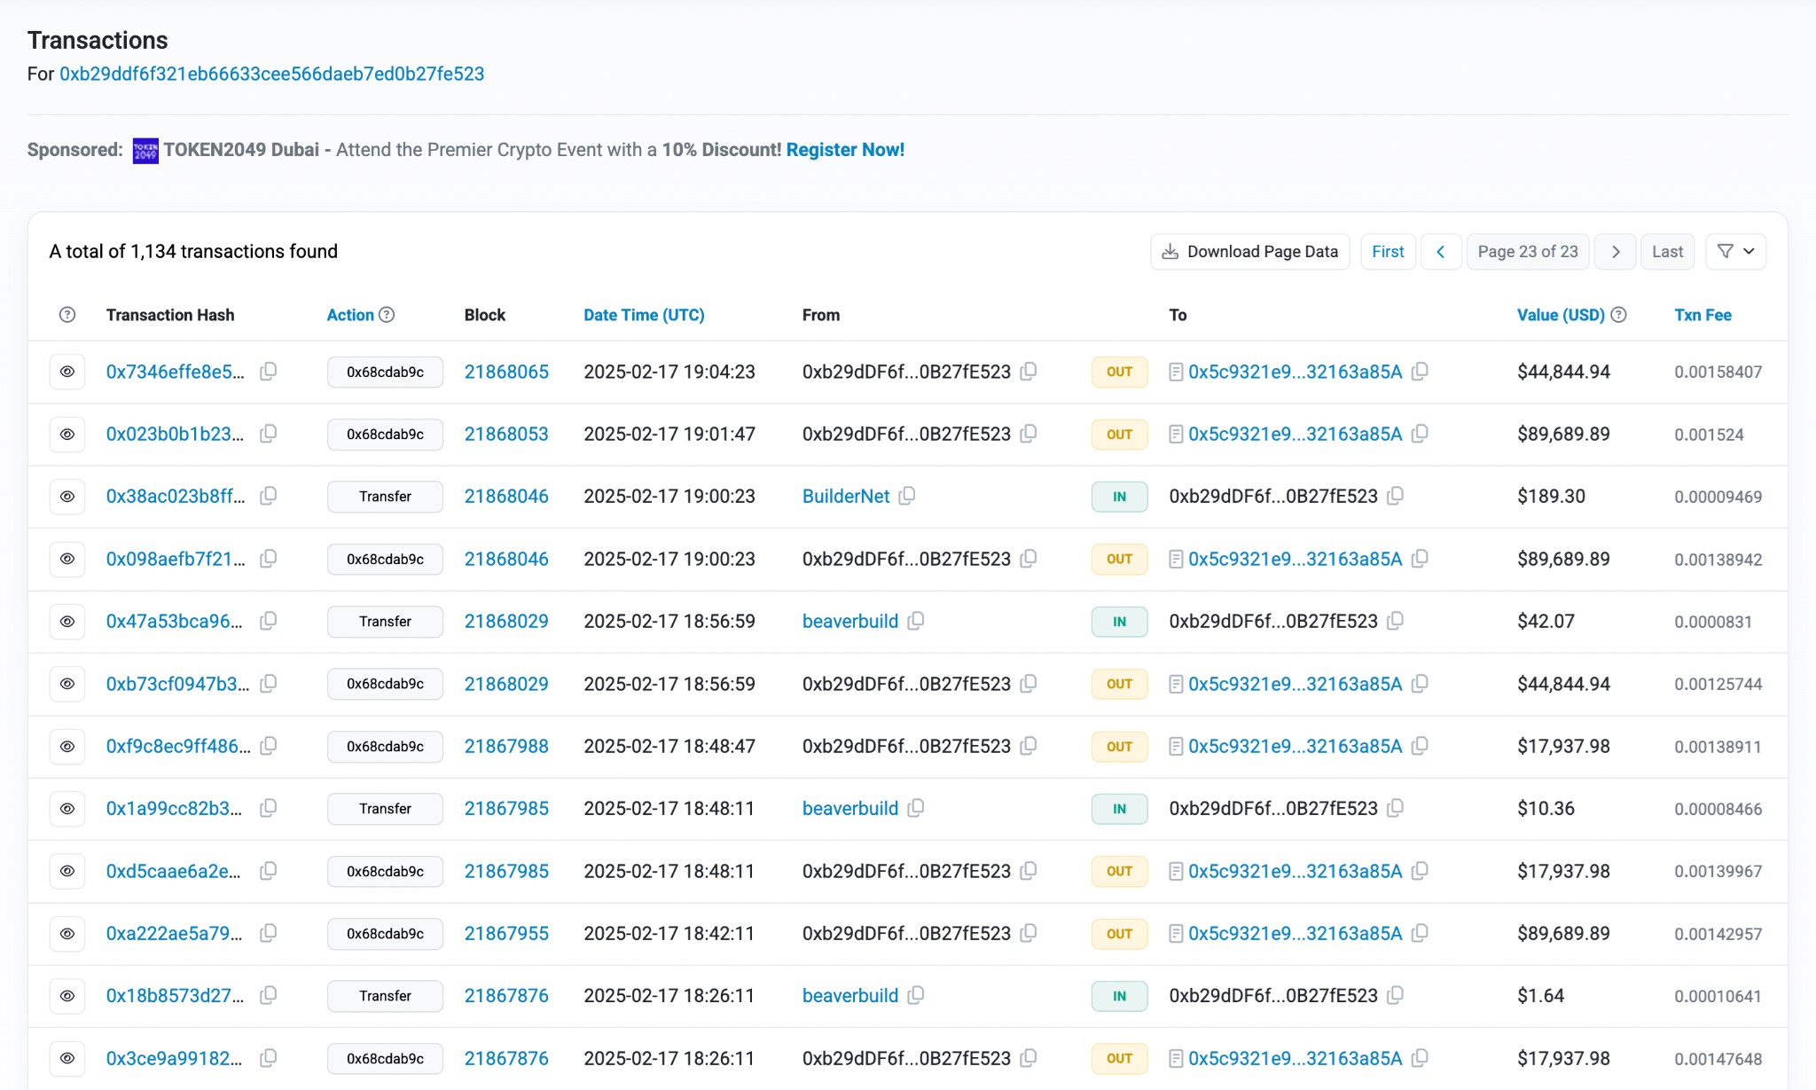Jump to Last page

1667,252
